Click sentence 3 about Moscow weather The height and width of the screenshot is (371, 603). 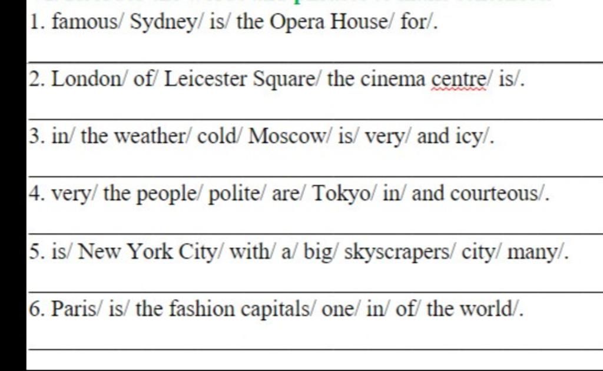pyautogui.click(x=261, y=137)
